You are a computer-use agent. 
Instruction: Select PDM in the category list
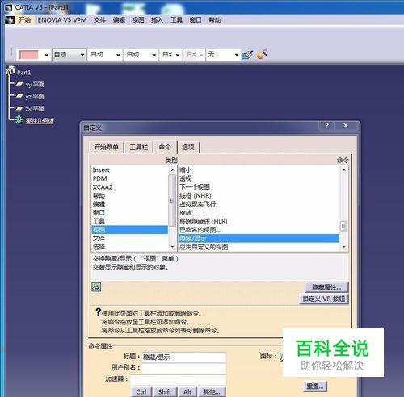click(x=129, y=178)
